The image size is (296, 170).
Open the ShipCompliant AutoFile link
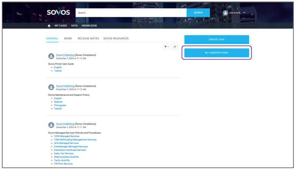click(x=66, y=157)
